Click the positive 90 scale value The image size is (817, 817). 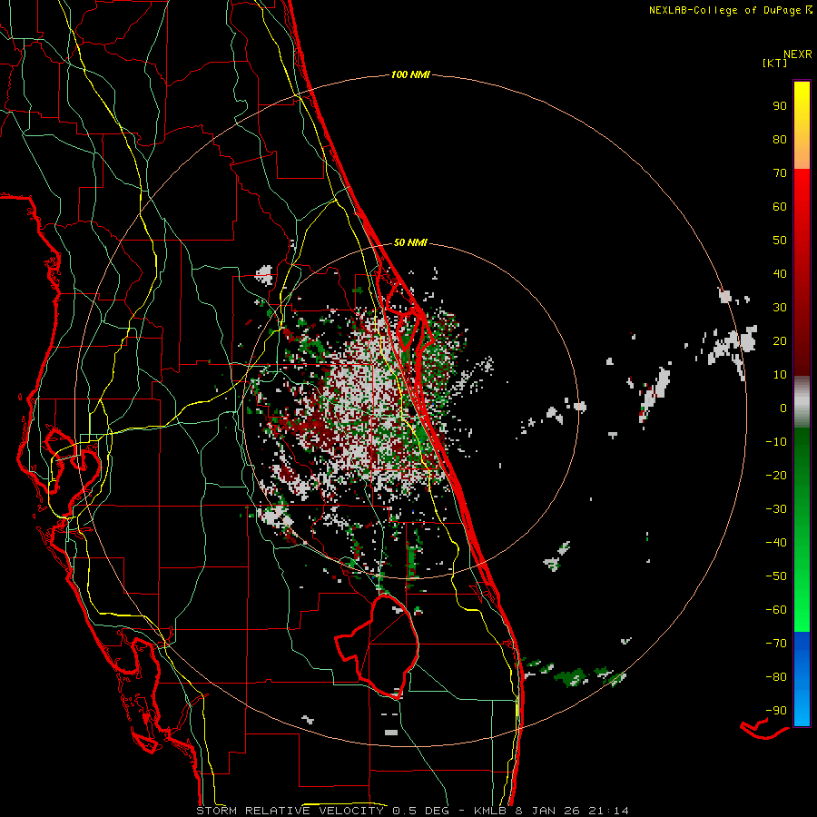(x=780, y=106)
